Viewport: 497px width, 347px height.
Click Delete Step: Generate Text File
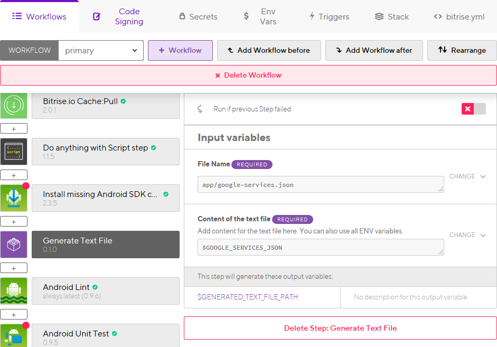click(x=340, y=328)
